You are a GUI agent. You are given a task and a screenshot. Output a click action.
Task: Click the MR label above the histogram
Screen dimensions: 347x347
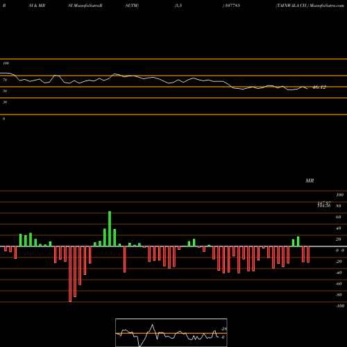coord(310,180)
